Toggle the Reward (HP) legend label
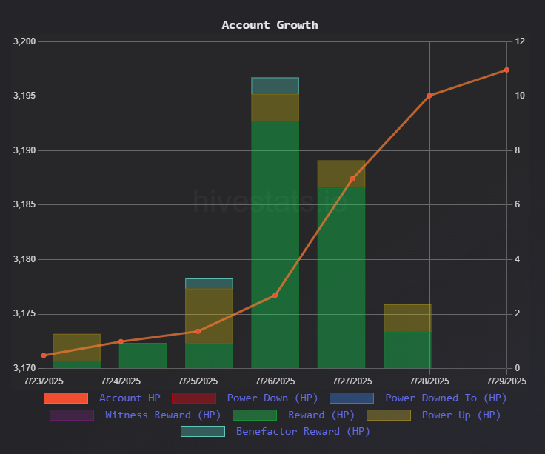 [x=321, y=415]
